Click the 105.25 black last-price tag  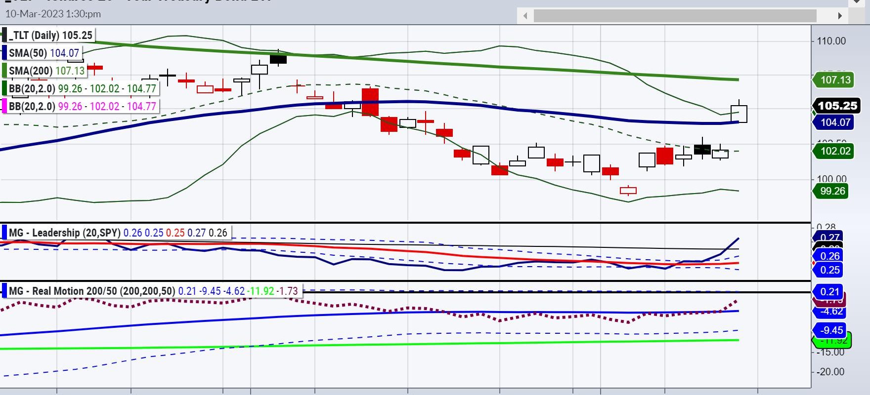[837, 106]
